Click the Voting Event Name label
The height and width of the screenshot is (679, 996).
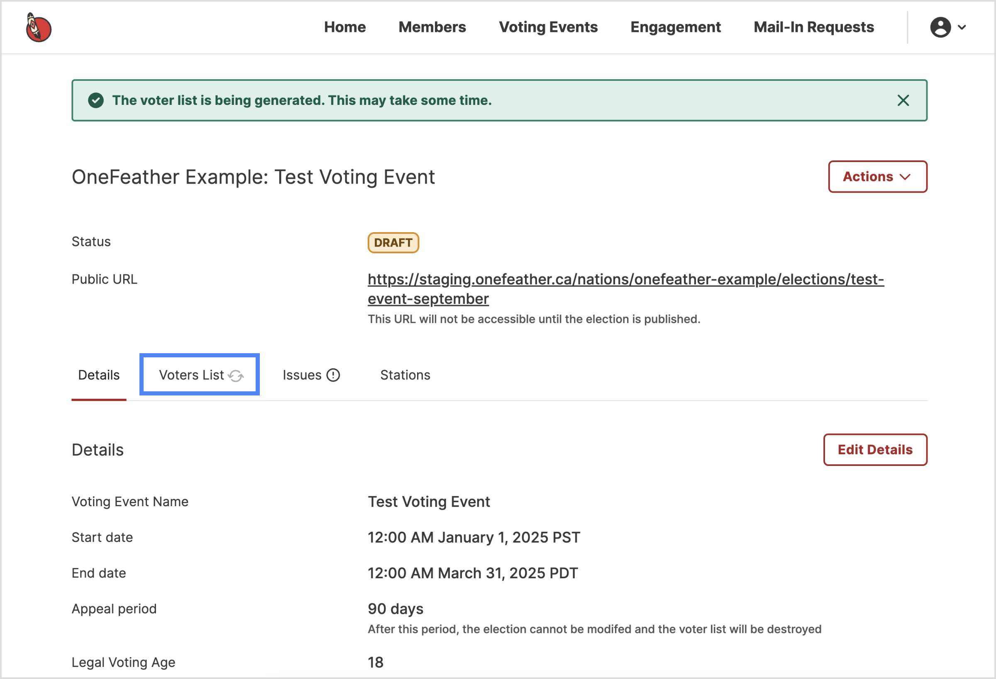[x=130, y=502]
